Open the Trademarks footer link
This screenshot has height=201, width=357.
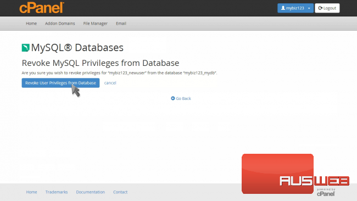pyautogui.click(x=57, y=192)
